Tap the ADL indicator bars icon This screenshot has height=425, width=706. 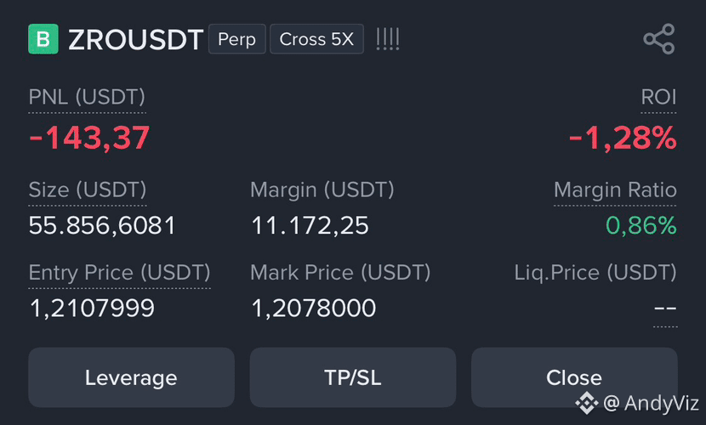[388, 39]
